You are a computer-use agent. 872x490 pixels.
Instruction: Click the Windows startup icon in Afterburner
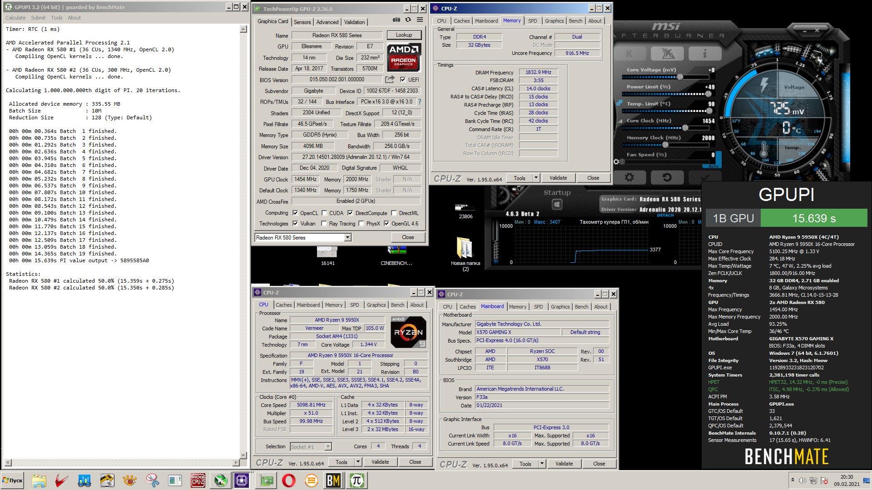point(557,205)
